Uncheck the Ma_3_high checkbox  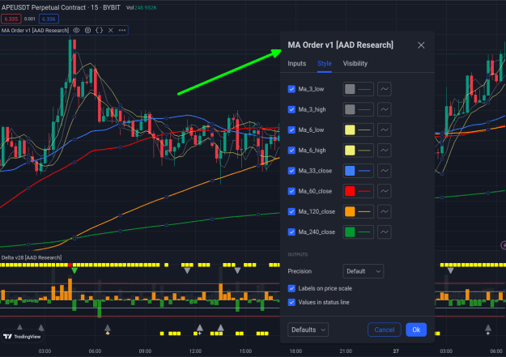(291, 109)
